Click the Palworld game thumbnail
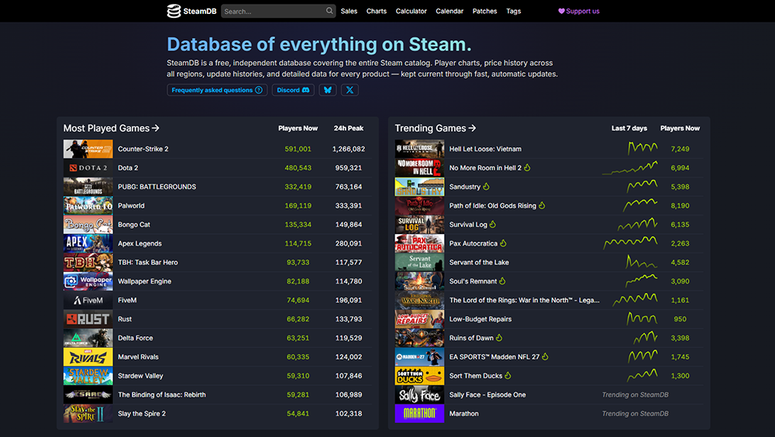 [x=88, y=205]
